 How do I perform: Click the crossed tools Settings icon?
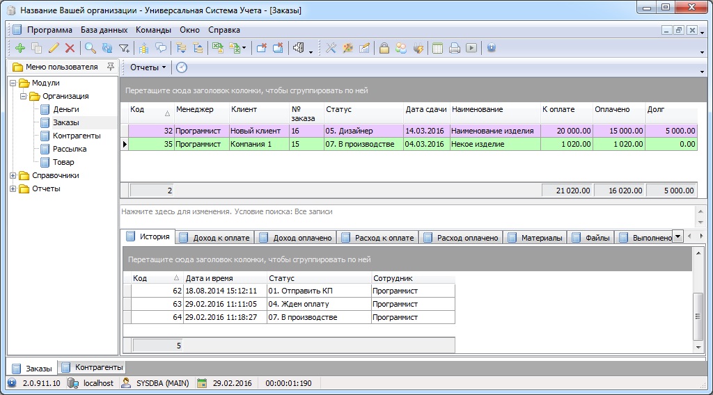331,48
